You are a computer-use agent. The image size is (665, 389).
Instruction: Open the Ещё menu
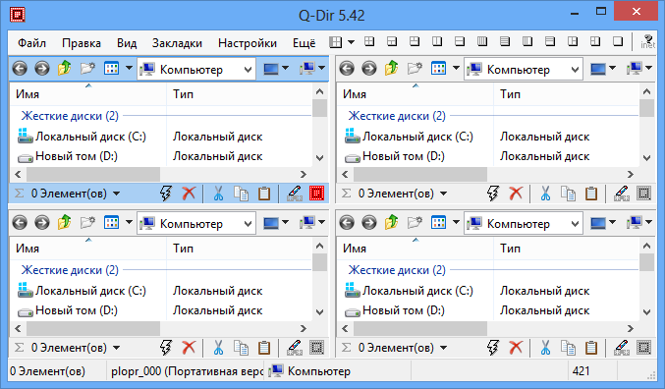pyautogui.click(x=305, y=43)
